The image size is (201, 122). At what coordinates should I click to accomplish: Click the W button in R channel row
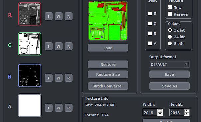tap(59, 16)
